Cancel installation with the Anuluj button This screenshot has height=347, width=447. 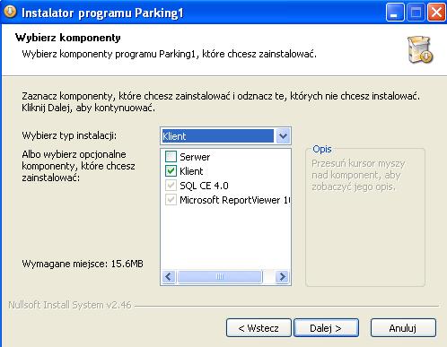[x=403, y=328]
